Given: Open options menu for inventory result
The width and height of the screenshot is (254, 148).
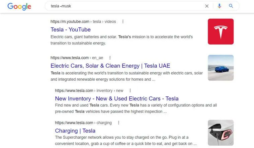Looking at the screenshot, I should [130, 90].
